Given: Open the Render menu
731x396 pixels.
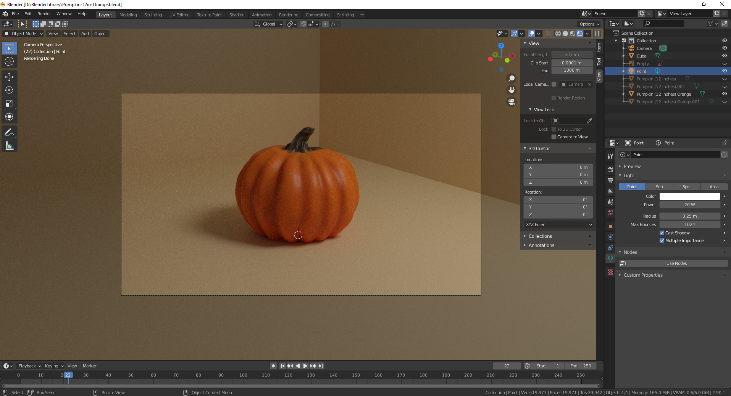Looking at the screenshot, I should (x=44, y=14).
